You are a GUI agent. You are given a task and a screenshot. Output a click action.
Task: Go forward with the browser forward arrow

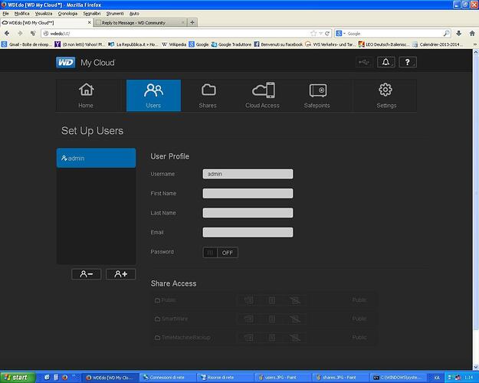(20, 33)
